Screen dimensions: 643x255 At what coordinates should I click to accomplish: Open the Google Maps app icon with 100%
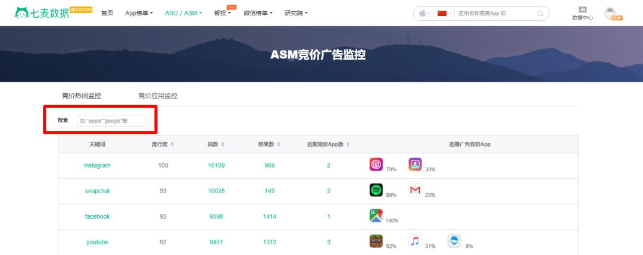click(376, 216)
